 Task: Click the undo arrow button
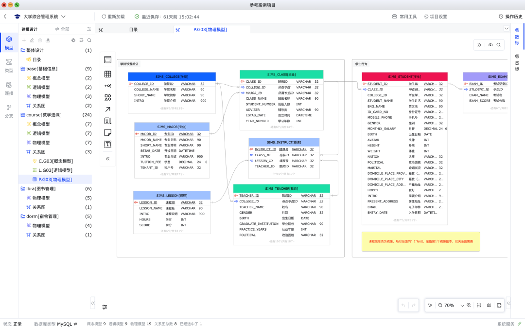pos(403,305)
